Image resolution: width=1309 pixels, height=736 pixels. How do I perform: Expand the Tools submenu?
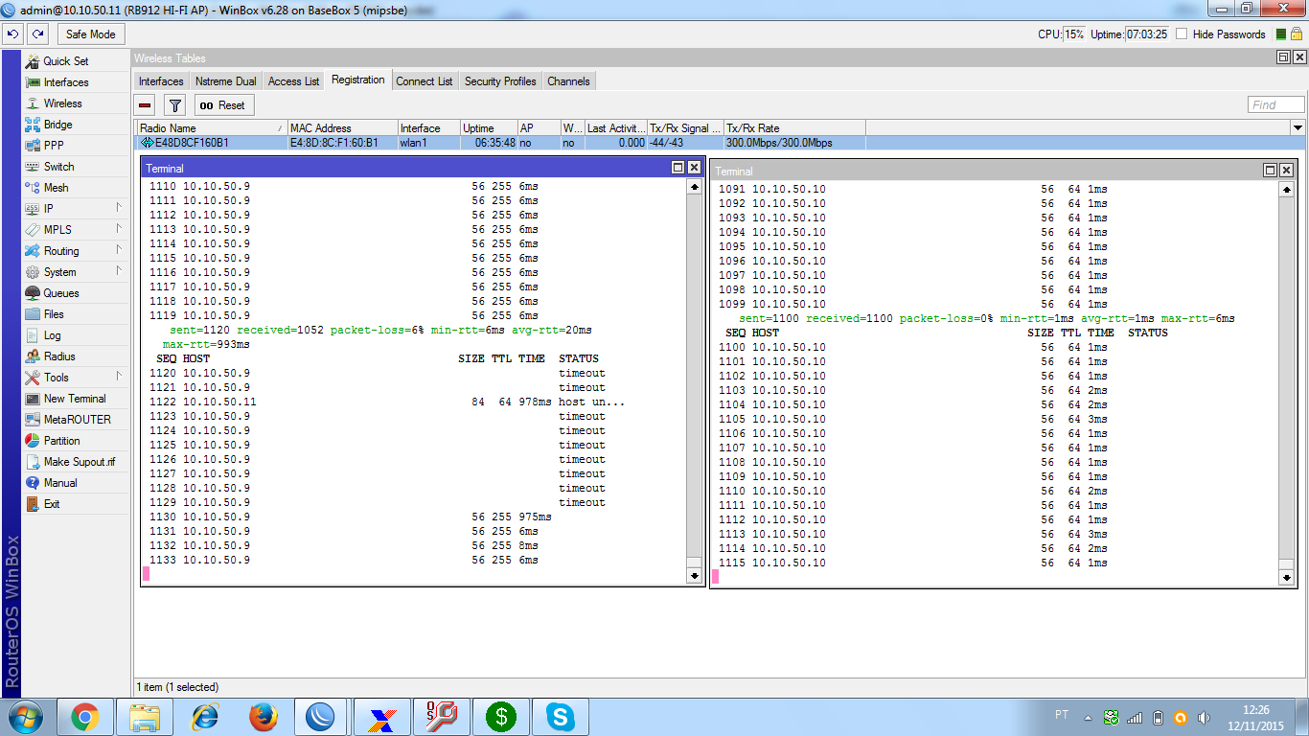[x=76, y=377]
